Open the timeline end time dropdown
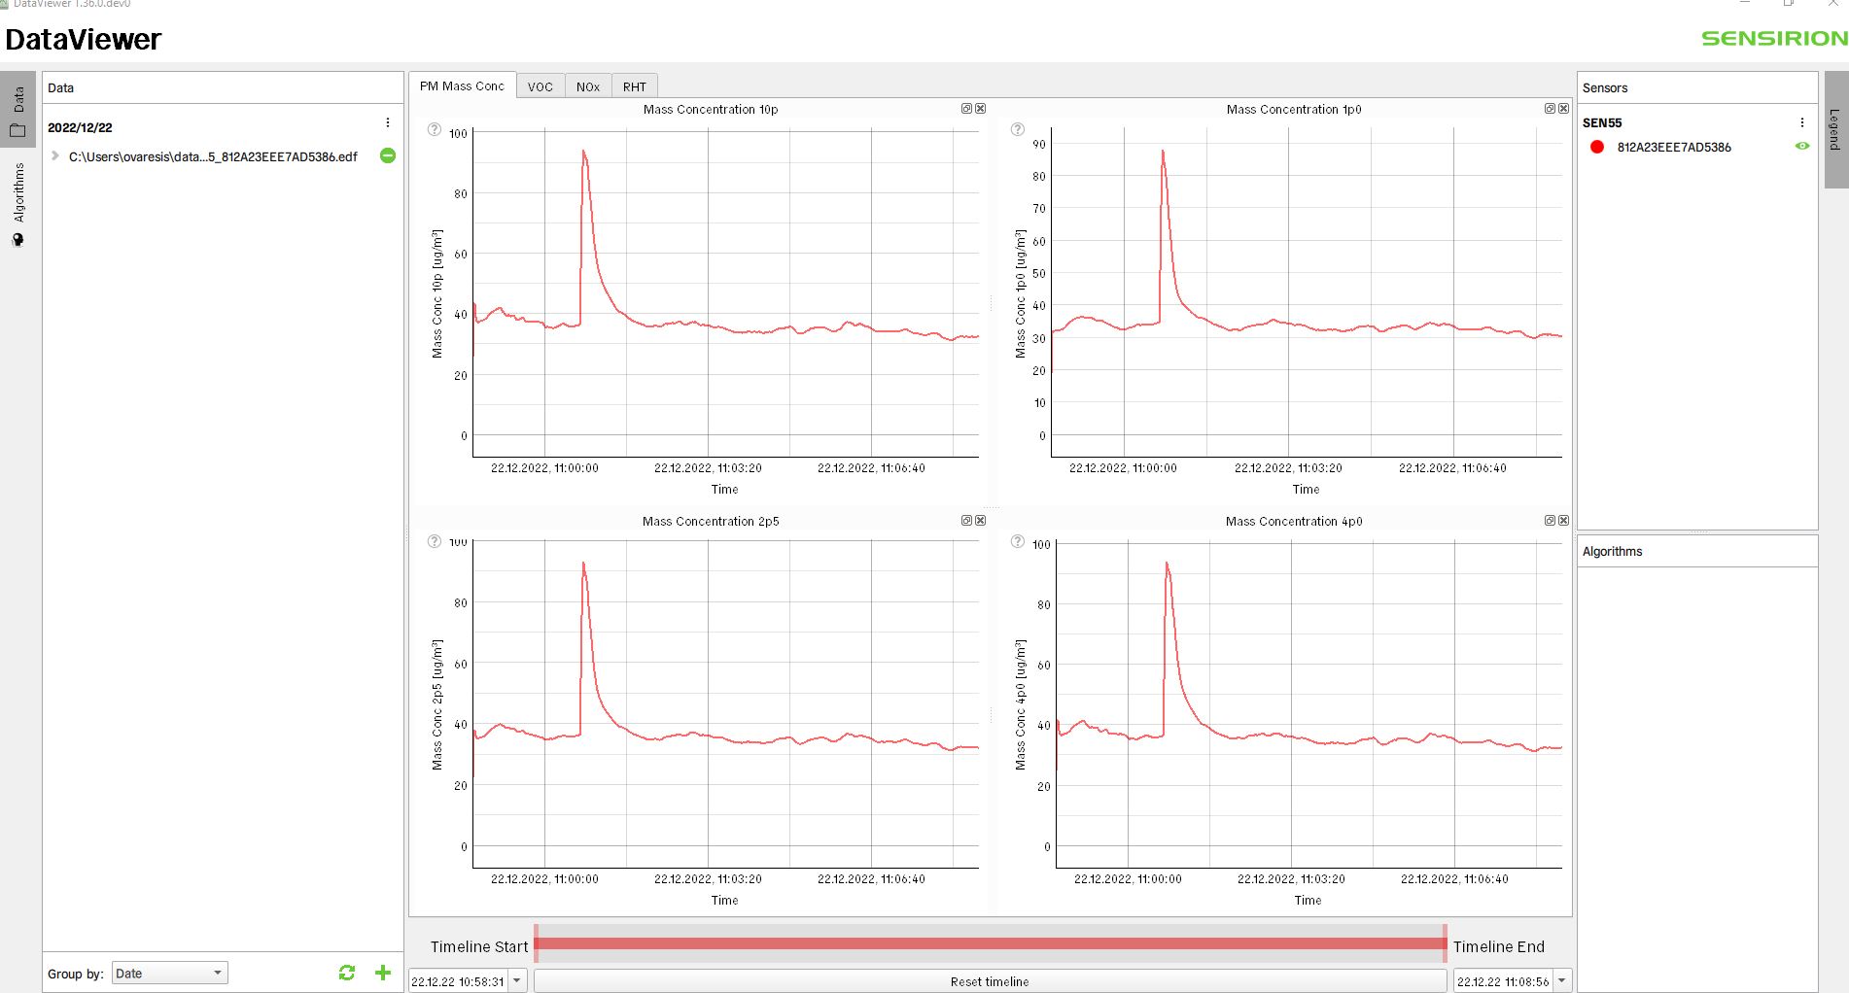The image size is (1849, 993). tap(1562, 981)
